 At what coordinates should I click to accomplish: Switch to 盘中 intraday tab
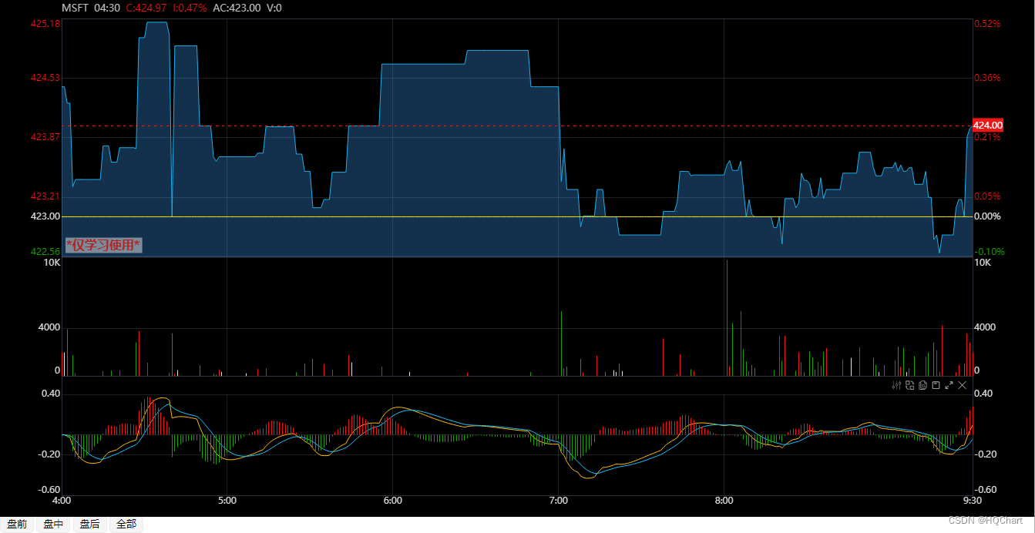pyautogui.click(x=53, y=525)
